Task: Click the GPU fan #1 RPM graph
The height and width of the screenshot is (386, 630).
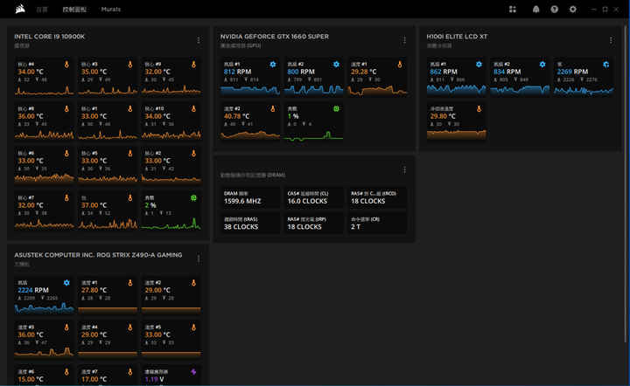Action: (x=250, y=91)
